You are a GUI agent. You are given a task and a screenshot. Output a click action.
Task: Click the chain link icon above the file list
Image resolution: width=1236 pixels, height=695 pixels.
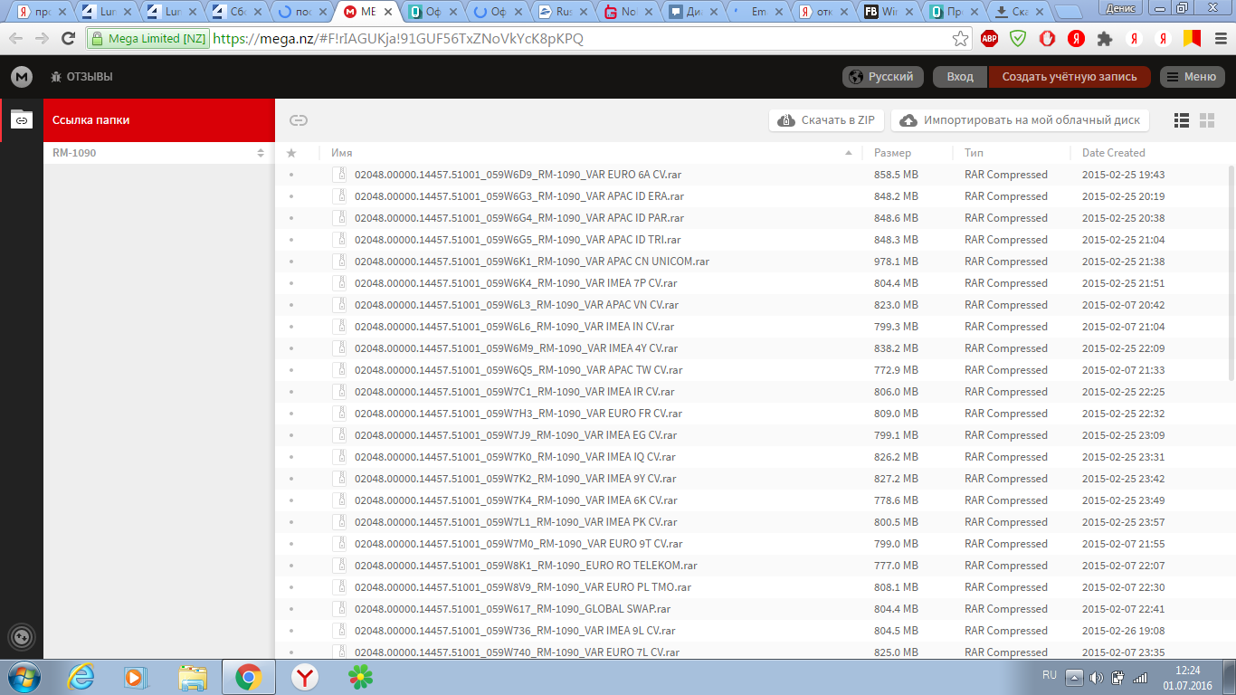click(299, 120)
